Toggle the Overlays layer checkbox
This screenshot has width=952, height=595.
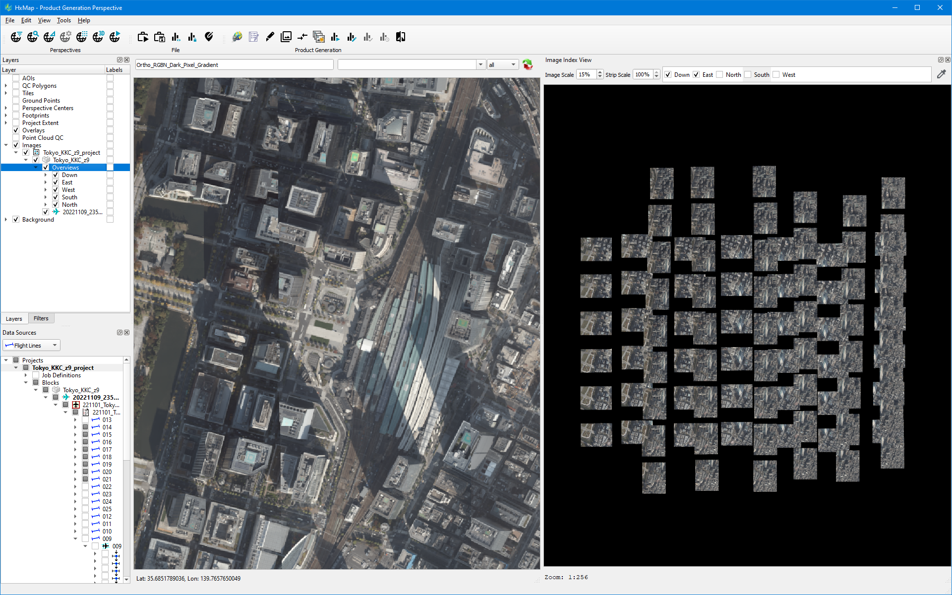click(16, 130)
